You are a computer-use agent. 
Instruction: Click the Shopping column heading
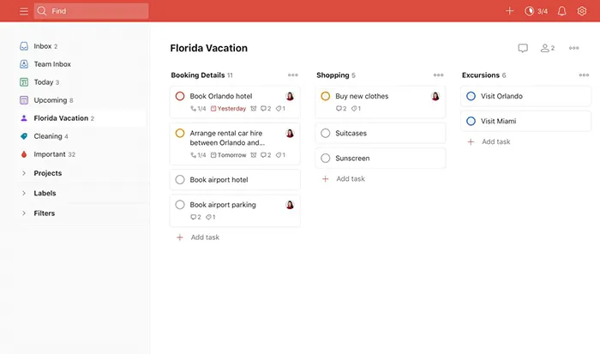coord(333,75)
